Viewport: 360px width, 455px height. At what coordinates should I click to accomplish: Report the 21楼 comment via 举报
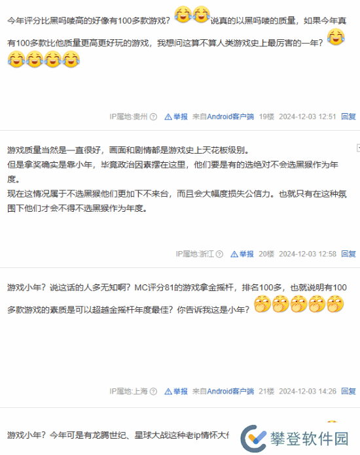pyautogui.click(x=176, y=392)
